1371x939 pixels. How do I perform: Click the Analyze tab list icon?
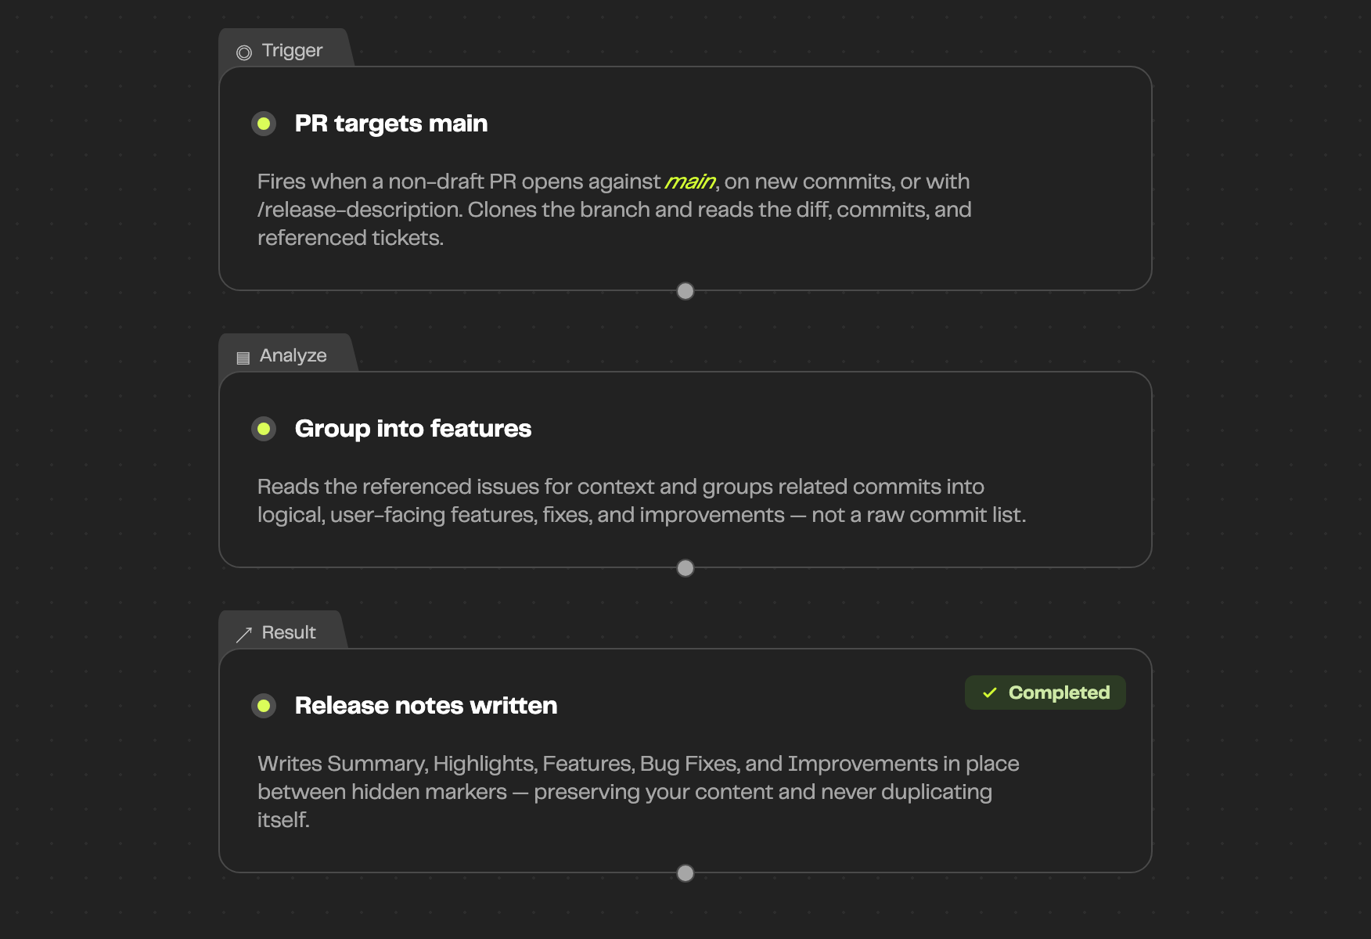tap(243, 358)
